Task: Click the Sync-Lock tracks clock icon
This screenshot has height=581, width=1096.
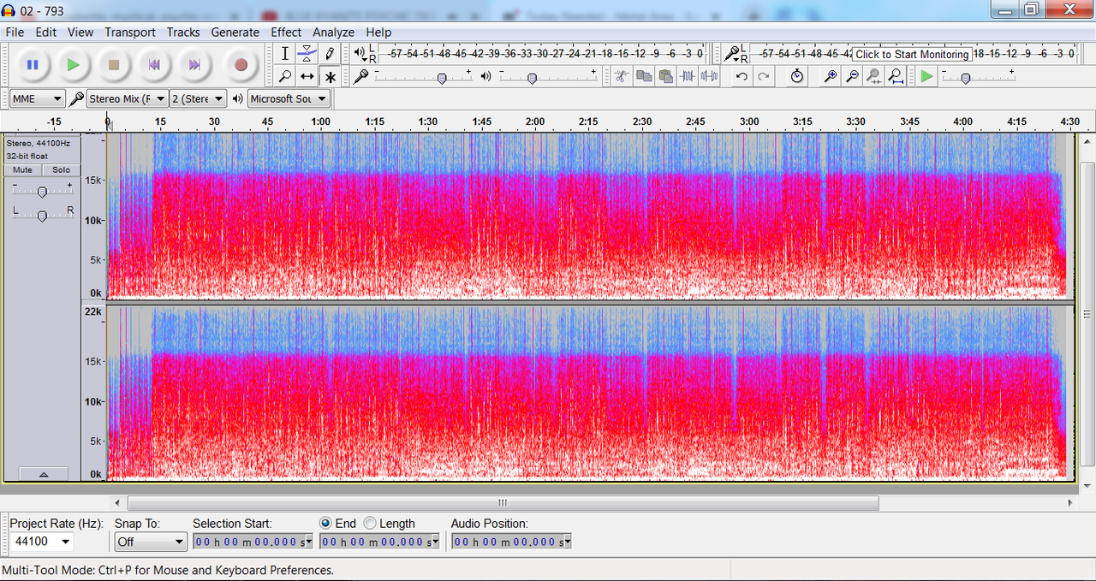Action: pos(797,76)
